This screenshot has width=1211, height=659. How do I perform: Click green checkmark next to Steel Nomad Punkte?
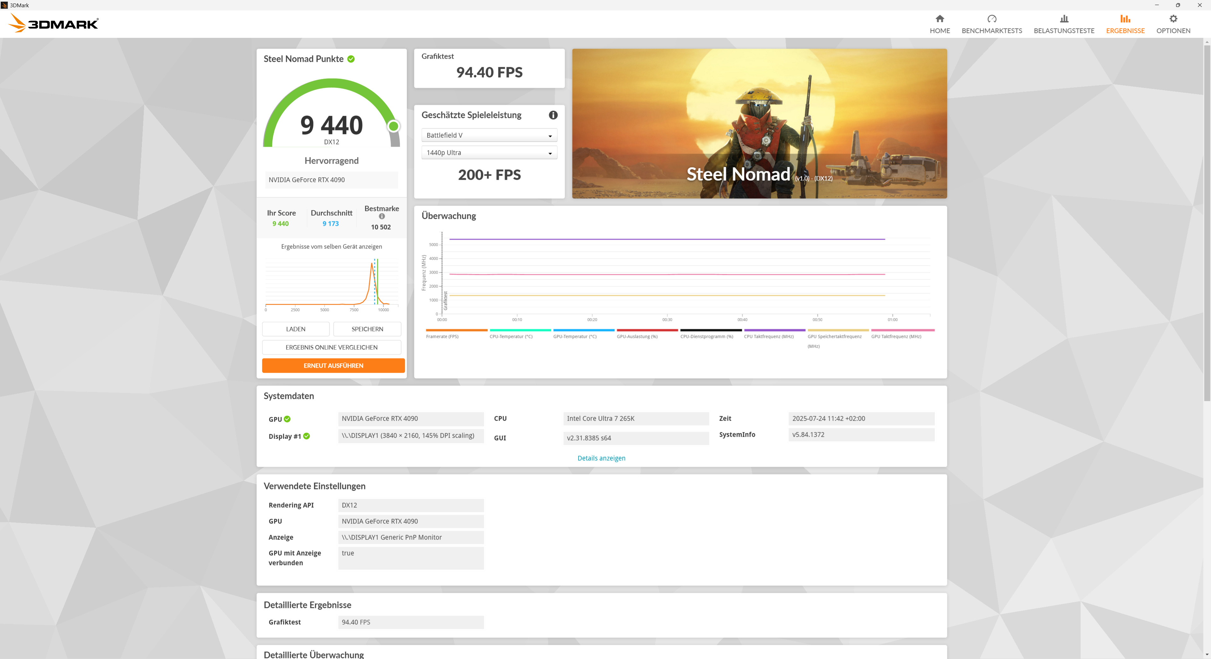(x=351, y=59)
